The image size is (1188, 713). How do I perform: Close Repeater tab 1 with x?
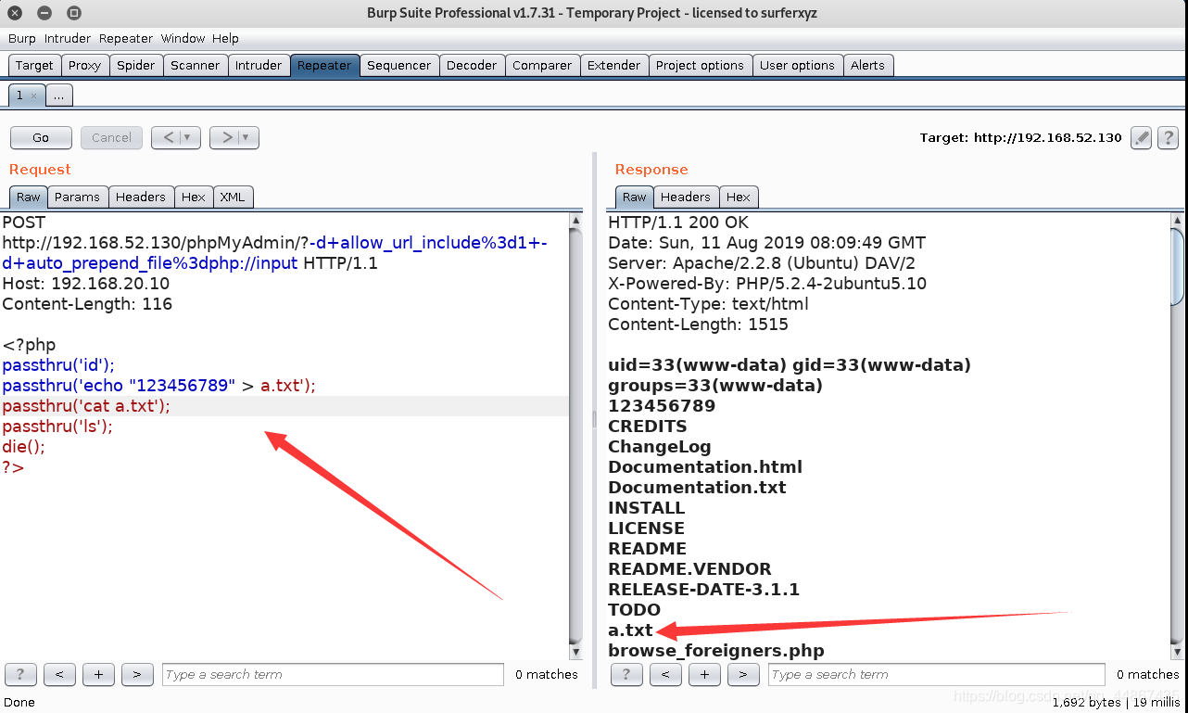33,95
